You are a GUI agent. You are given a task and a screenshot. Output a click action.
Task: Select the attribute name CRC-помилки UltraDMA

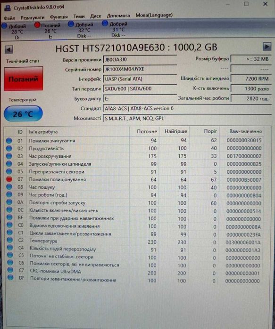click(x=56, y=271)
